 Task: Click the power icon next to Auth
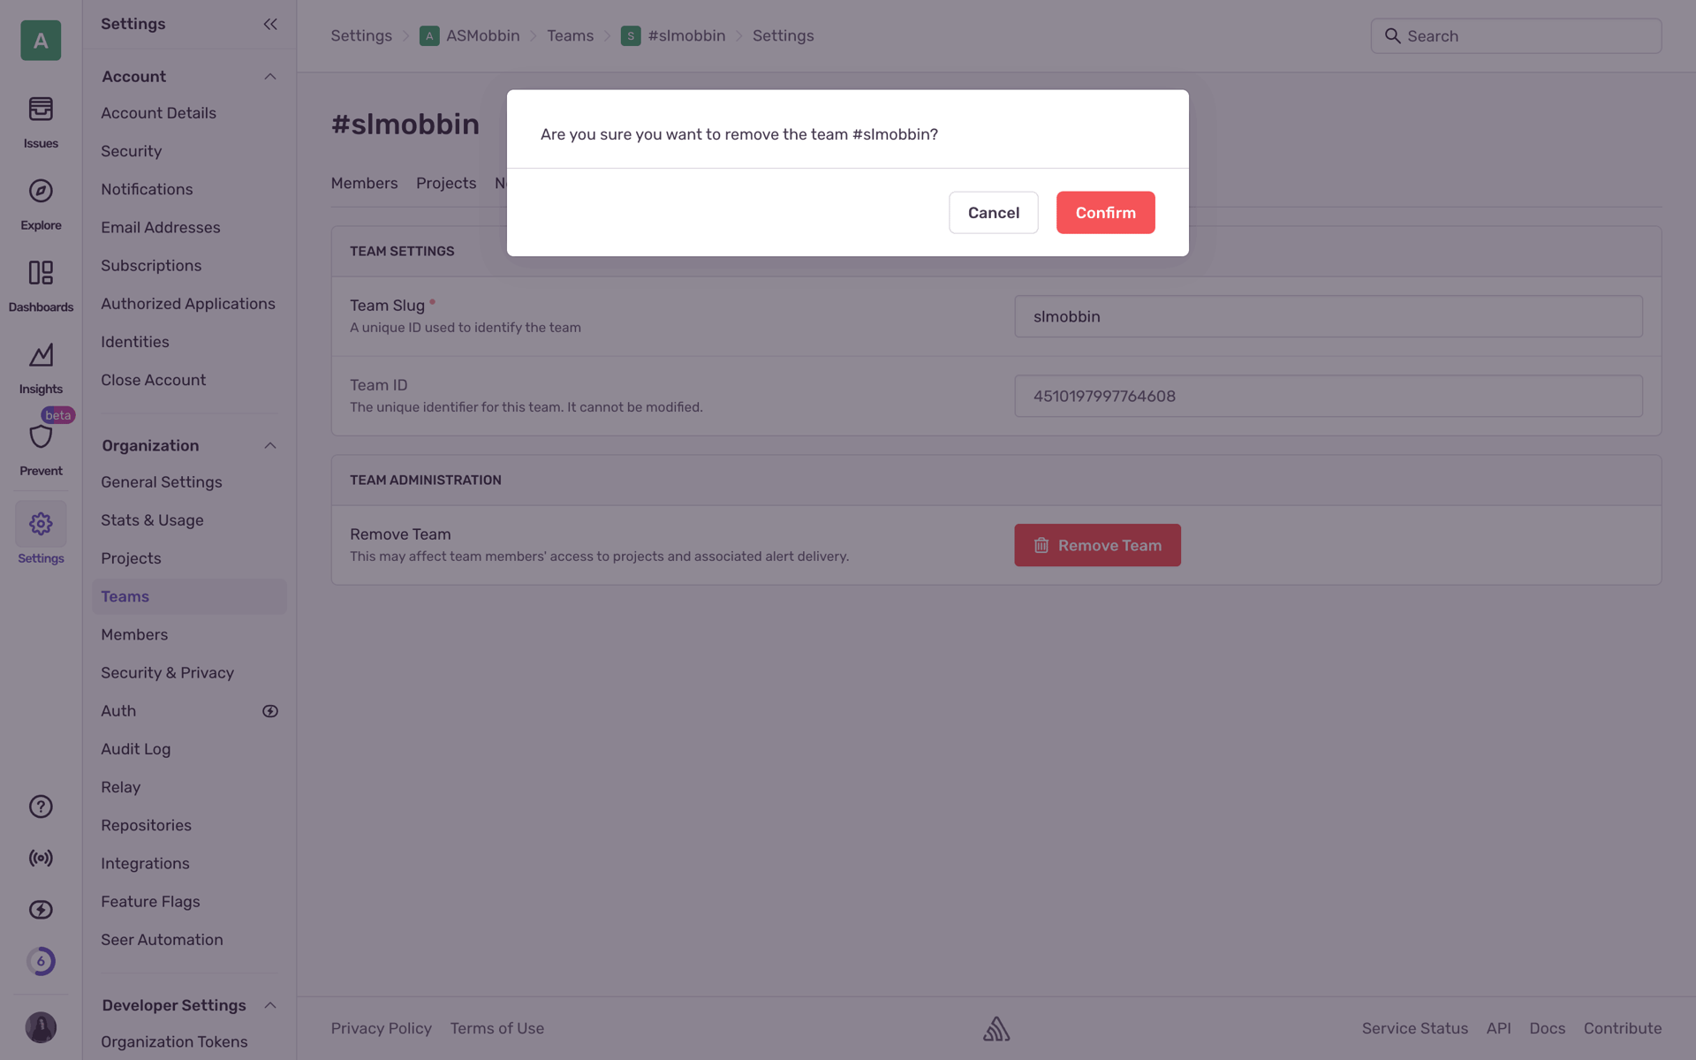pos(270,711)
